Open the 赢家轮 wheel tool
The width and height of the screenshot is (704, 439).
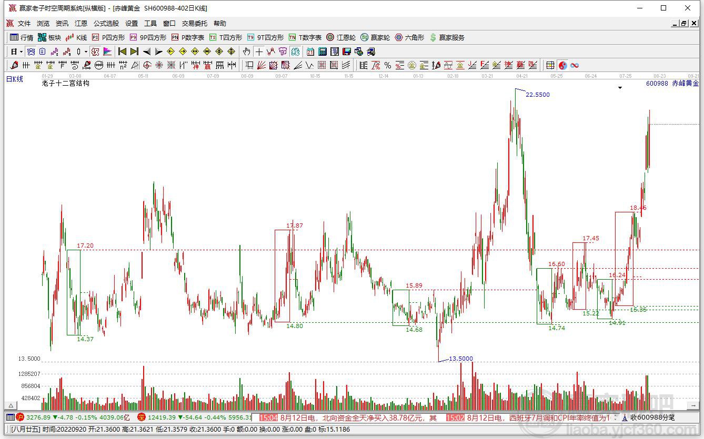coord(375,37)
